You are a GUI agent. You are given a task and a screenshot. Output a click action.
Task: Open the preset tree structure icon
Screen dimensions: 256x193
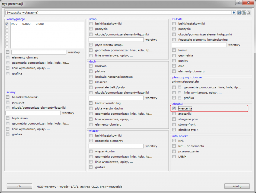243,12
